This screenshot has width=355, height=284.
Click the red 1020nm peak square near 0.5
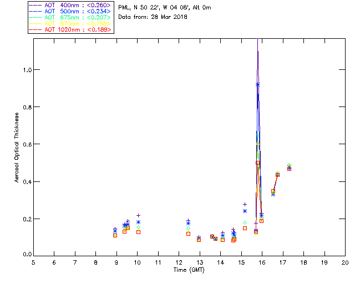point(257,163)
